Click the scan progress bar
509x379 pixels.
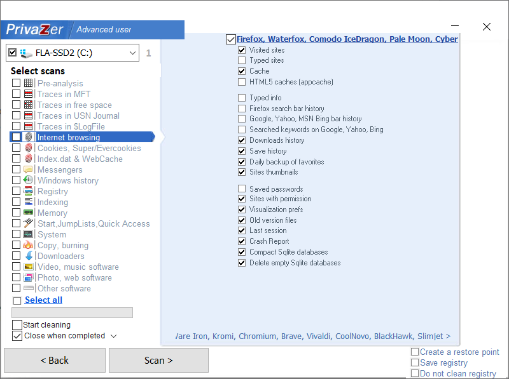pyautogui.click(x=72, y=312)
